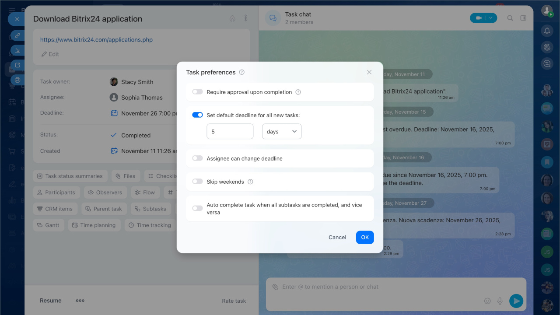Close Task preferences with X icon
Screen dimensions: 560x315
[369, 72]
